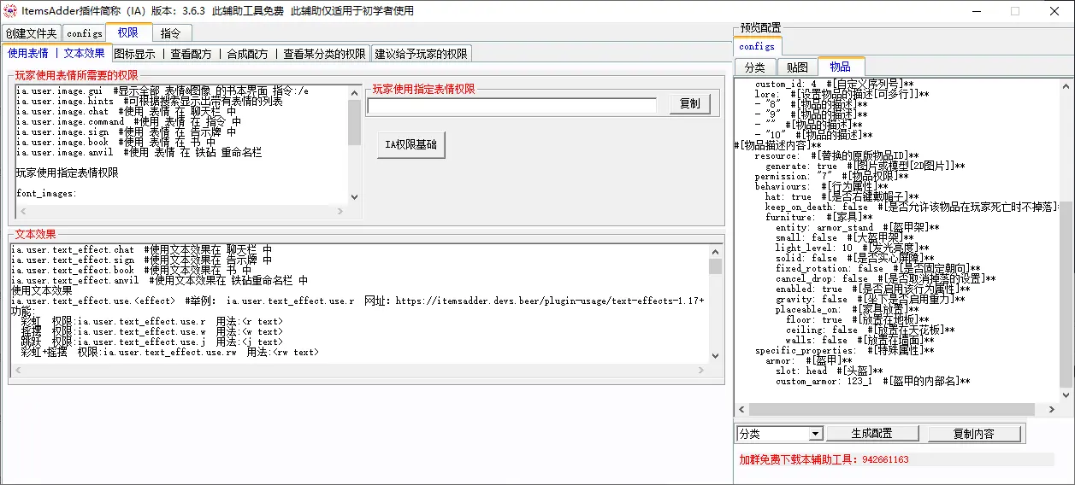
Task: Switch to the 贴图 preview tab
Action: click(797, 67)
